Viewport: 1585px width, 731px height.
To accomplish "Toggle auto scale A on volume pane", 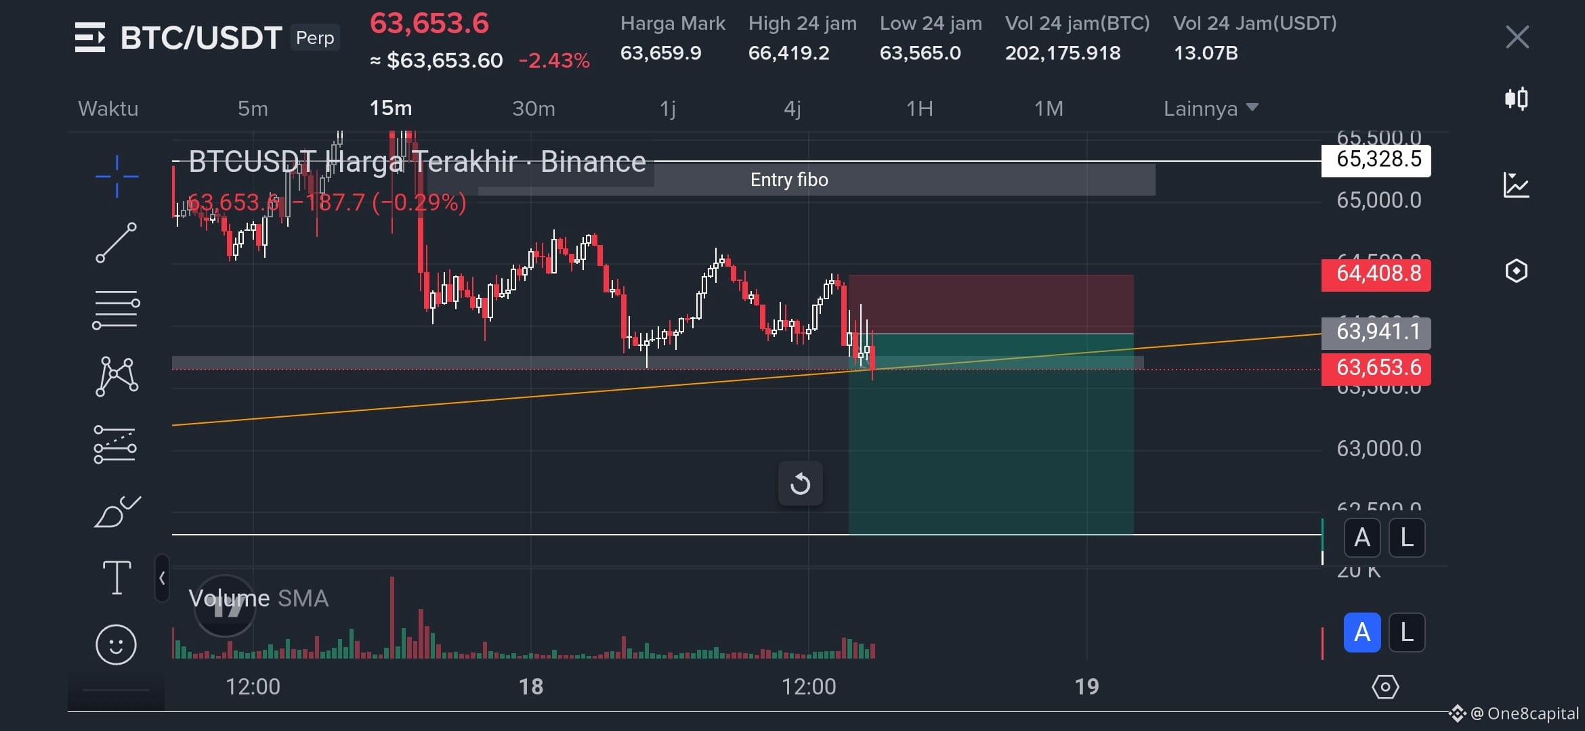I will pos(1362,633).
